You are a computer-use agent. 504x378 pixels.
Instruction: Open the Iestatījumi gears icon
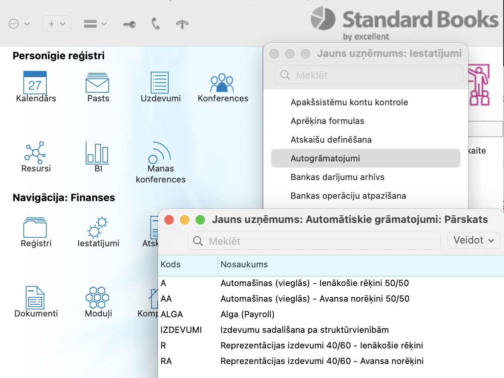(98, 228)
